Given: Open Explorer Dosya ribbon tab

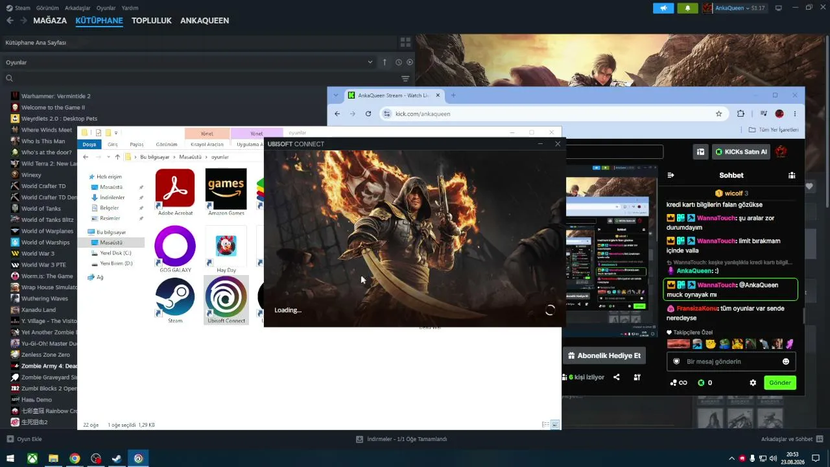Looking at the screenshot, I should [x=89, y=144].
